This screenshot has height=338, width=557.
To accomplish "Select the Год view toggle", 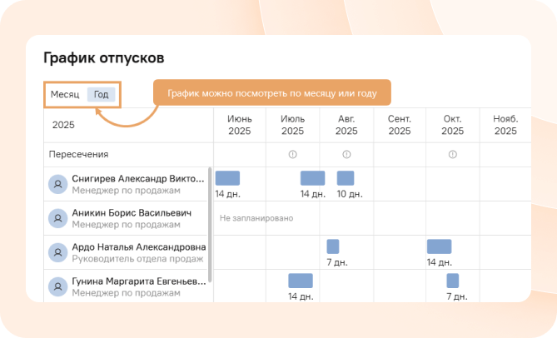I will click(x=101, y=94).
